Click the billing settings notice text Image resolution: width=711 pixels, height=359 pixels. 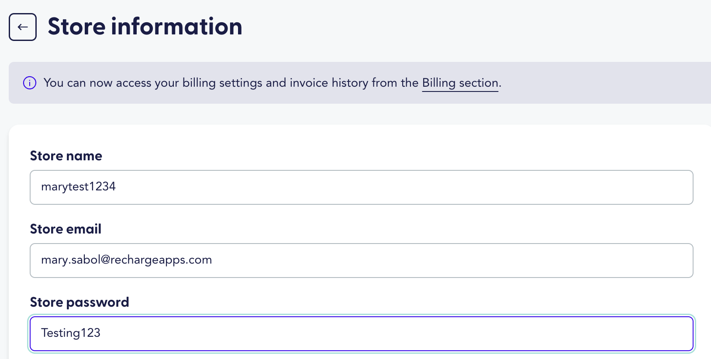(273, 83)
